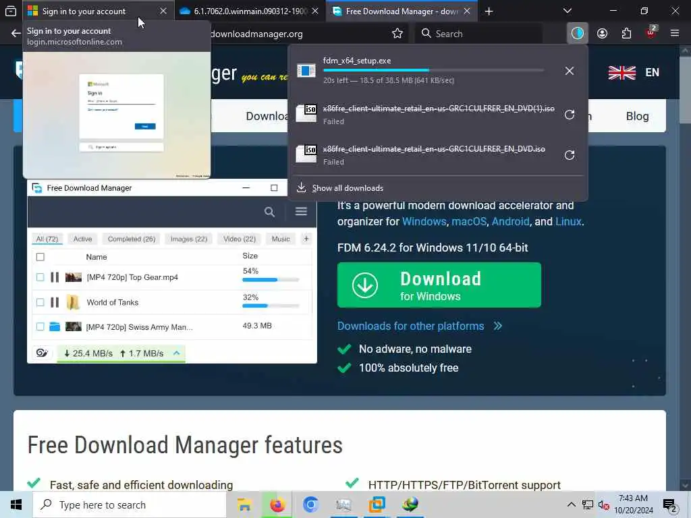Click the browser Search field

click(478, 34)
